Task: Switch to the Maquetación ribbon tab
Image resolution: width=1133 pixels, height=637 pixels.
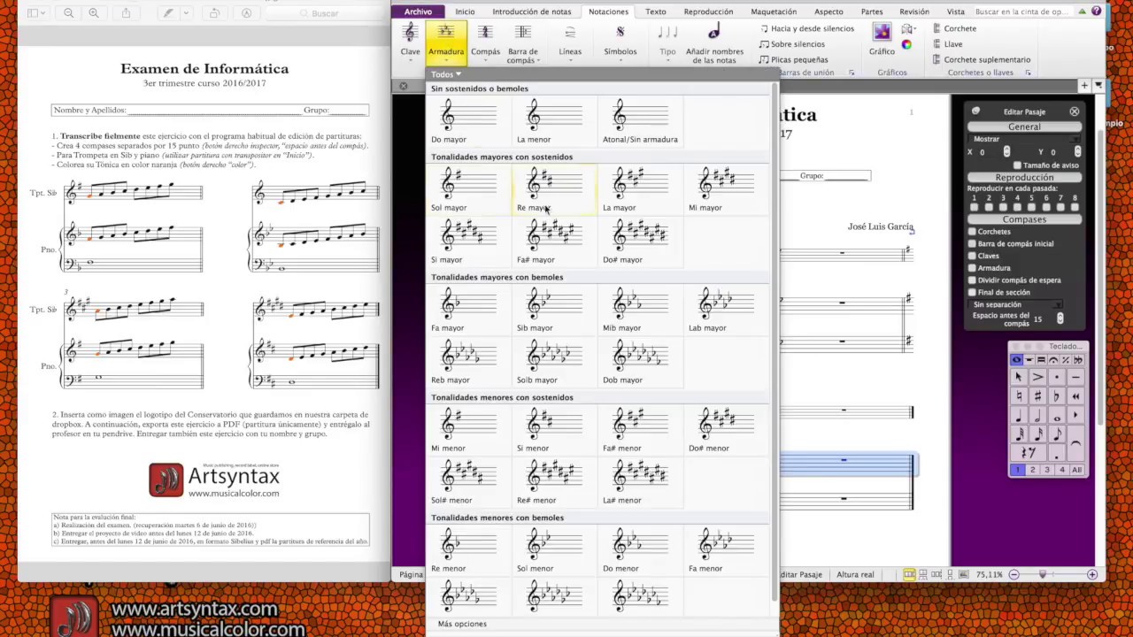Action: 774,12
